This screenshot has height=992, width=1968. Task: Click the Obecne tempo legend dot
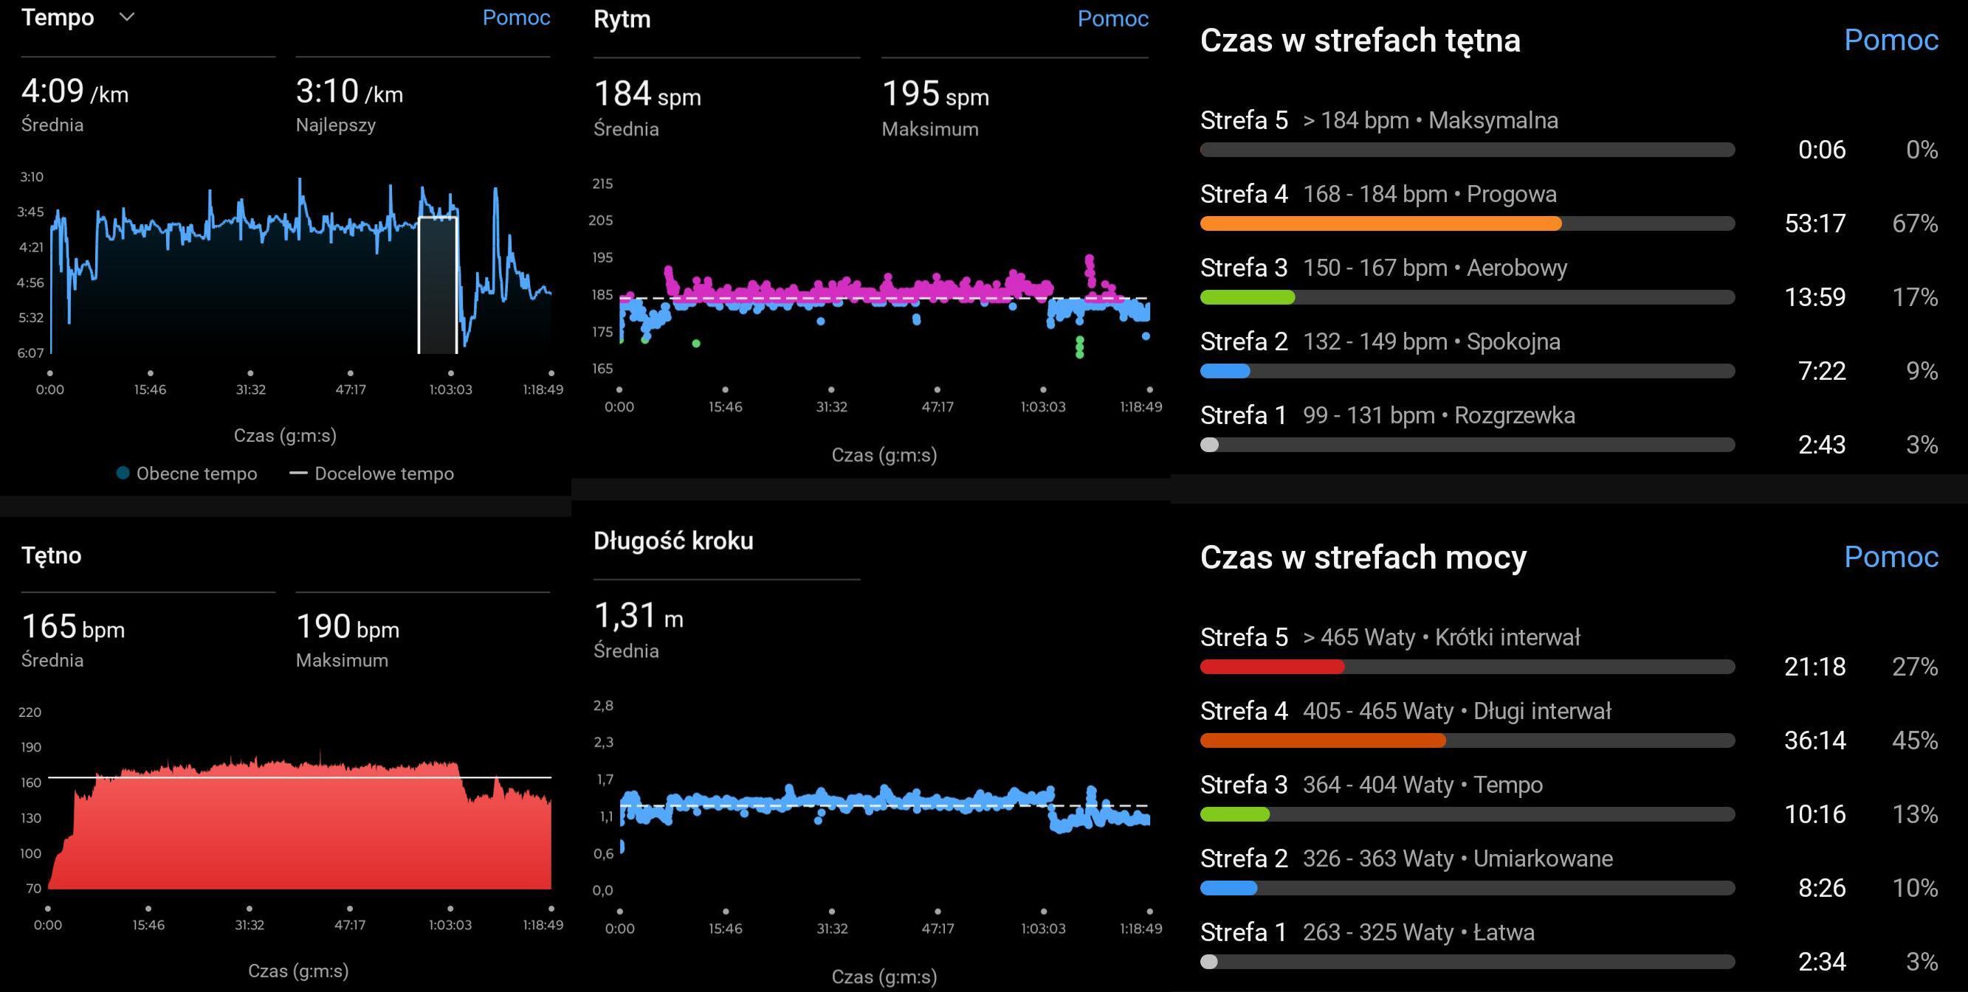(123, 473)
